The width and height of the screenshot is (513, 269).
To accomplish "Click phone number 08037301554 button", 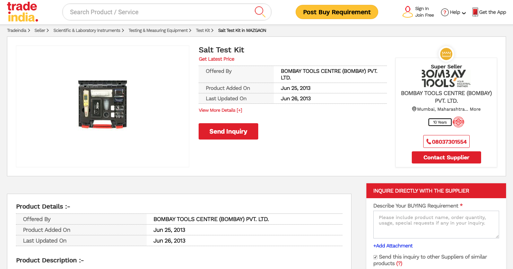I will pos(446,142).
